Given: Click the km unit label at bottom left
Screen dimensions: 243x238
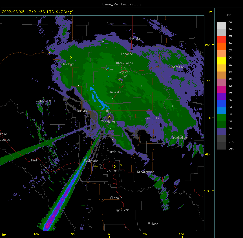Looking at the screenshot, I should (x=4, y=235).
